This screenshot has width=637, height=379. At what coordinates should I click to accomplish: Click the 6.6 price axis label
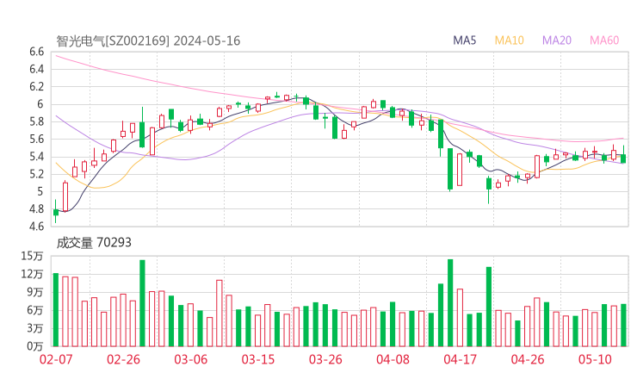tap(36, 52)
